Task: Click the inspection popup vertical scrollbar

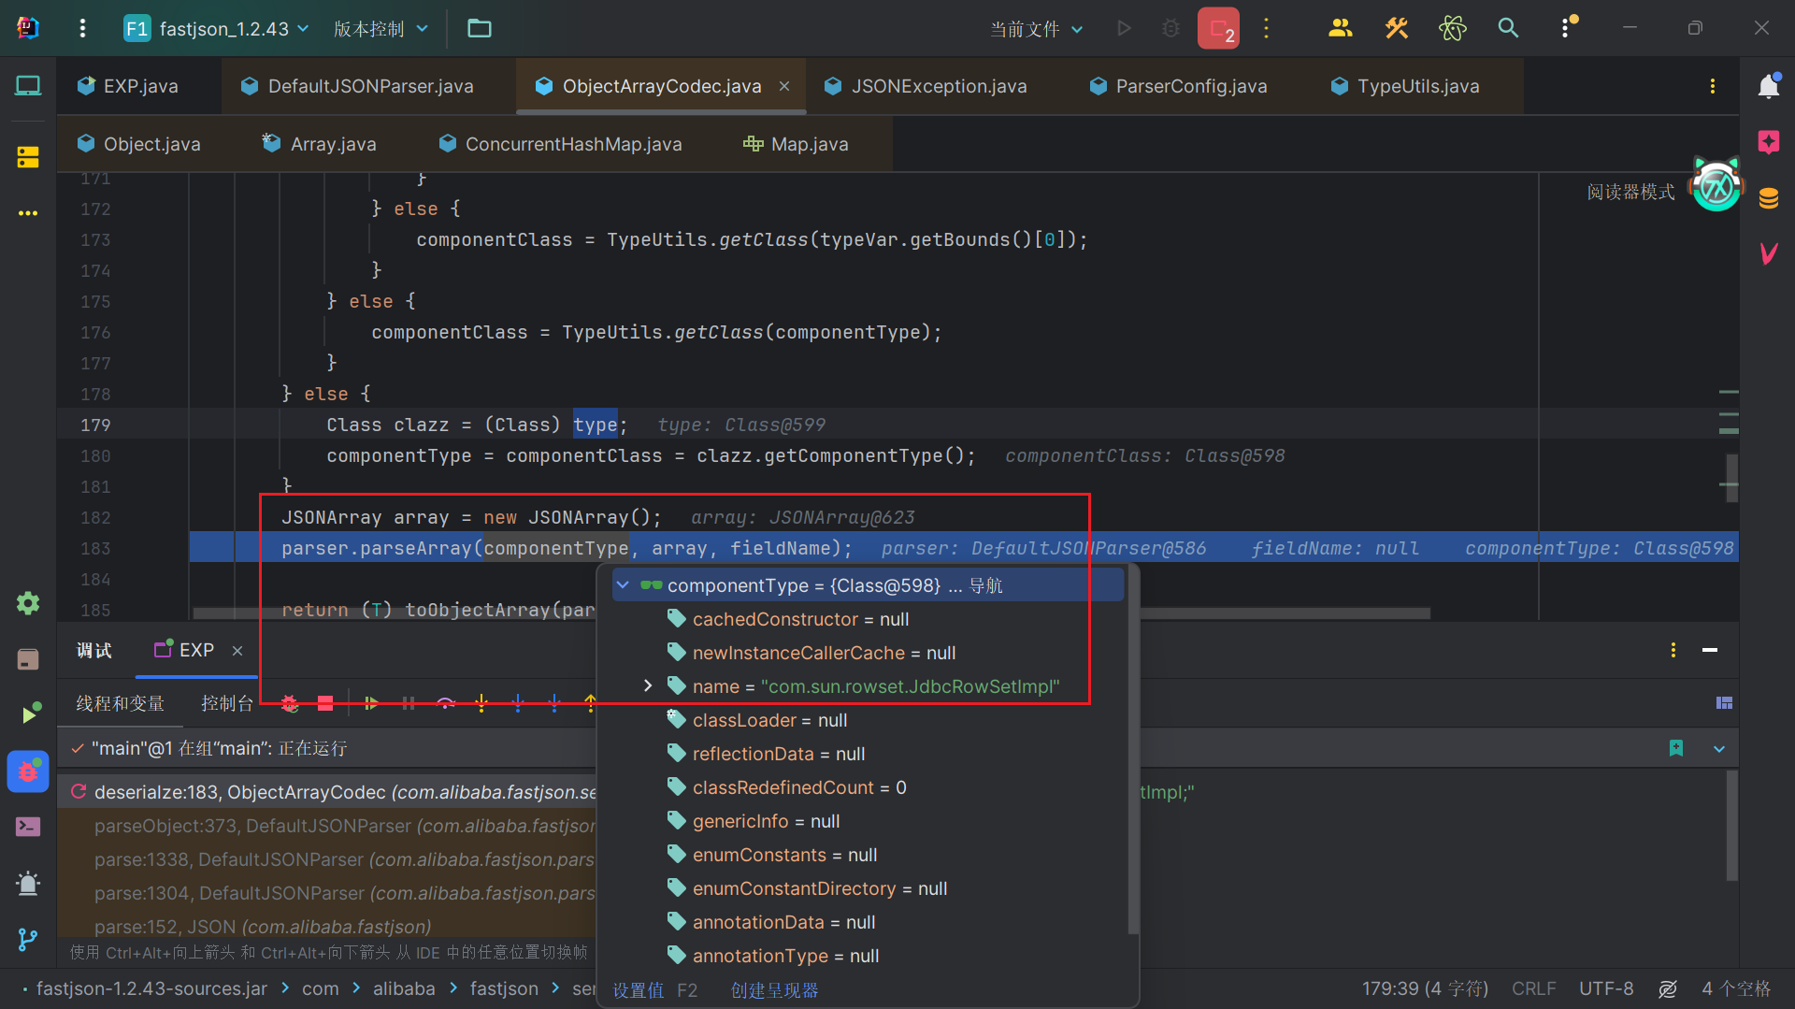Action: [x=1133, y=748]
